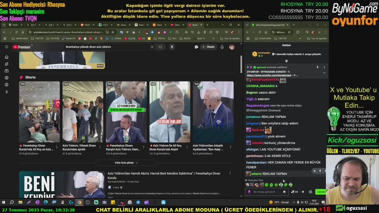This screenshot has height=213, width=379.
Task: Start YouTube voice search microphone
Action: tap(172, 47)
